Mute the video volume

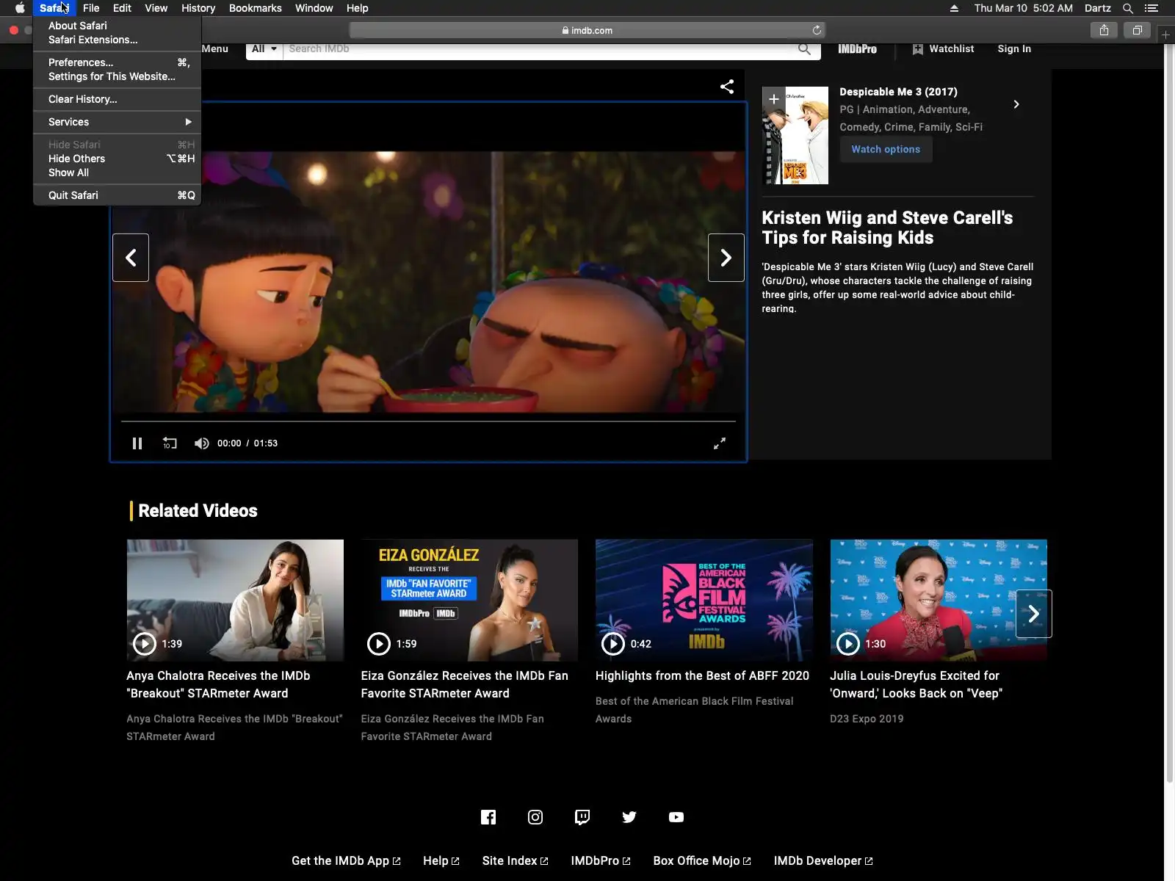click(x=201, y=443)
